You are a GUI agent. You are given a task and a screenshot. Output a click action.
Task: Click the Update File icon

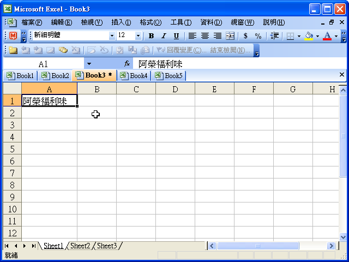pyautogui.click(x=133, y=50)
